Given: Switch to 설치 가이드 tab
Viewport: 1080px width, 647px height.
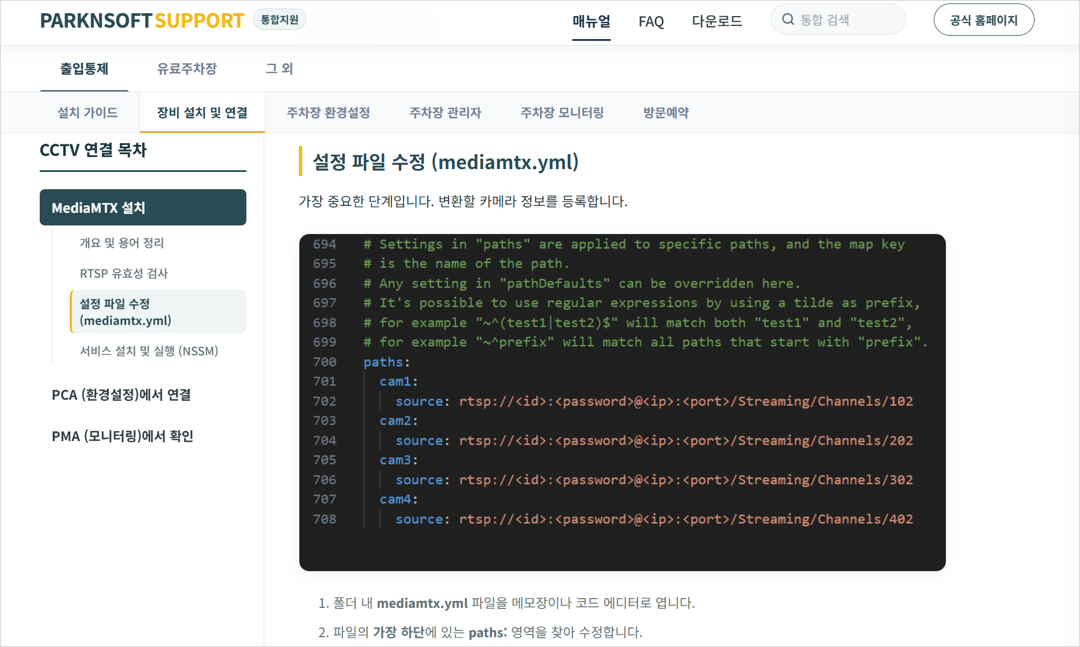Looking at the screenshot, I should [88, 113].
